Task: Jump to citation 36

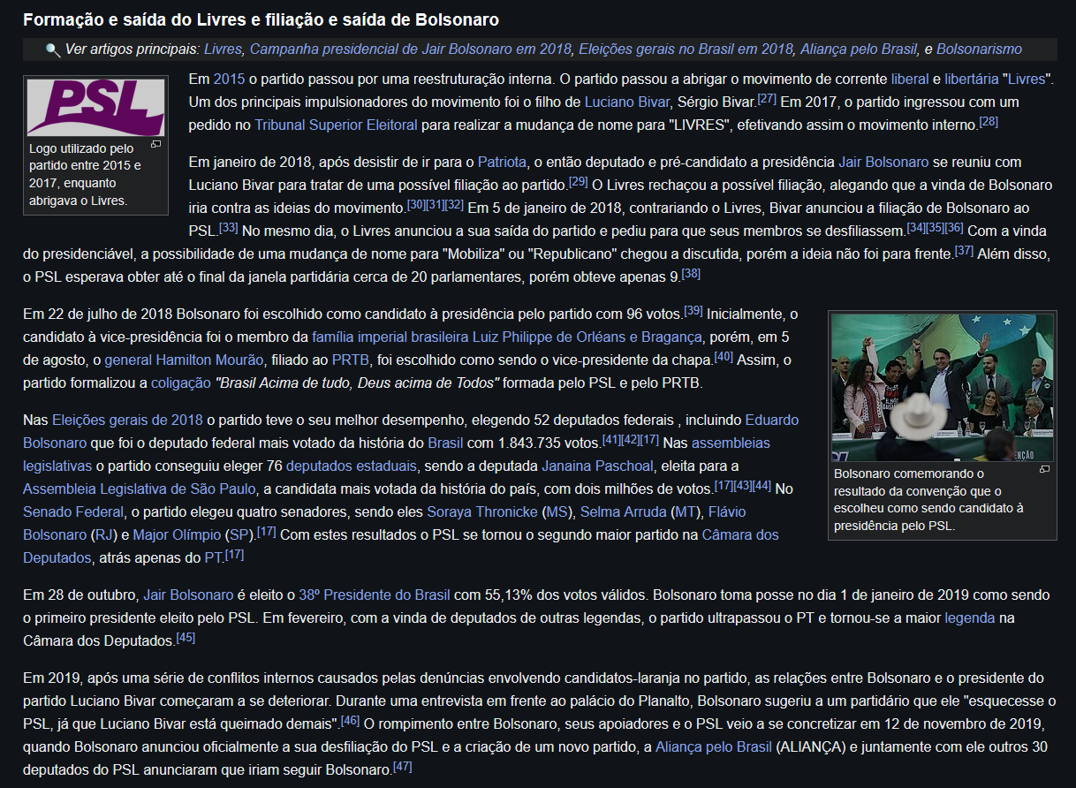Action: 954,226
